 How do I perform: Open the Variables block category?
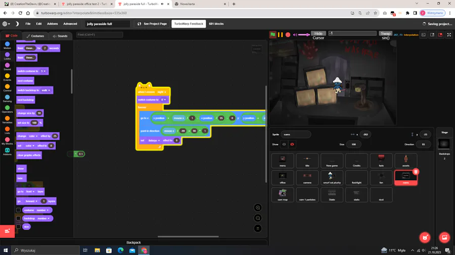point(7,120)
